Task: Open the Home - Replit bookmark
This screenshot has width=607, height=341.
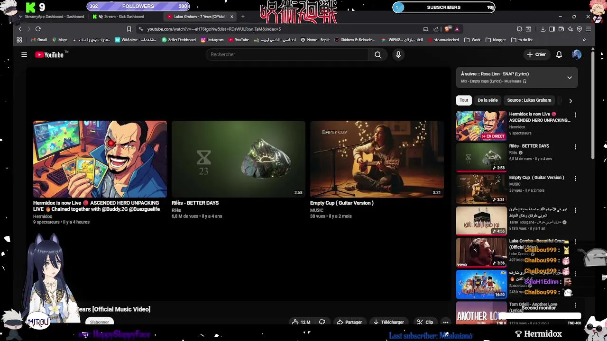Action: pyautogui.click(x=315, y=40)
